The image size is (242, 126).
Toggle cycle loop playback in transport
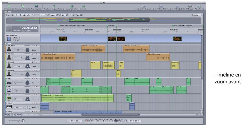[x=116, y=121]
